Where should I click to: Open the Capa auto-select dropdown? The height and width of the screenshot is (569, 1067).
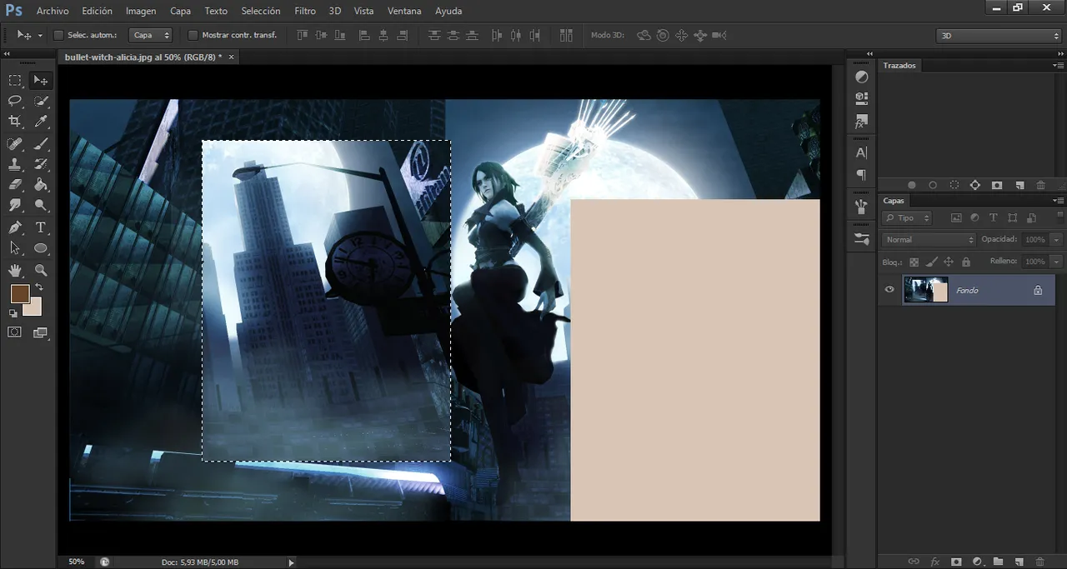pyautogui.click(x=152, y=35)
